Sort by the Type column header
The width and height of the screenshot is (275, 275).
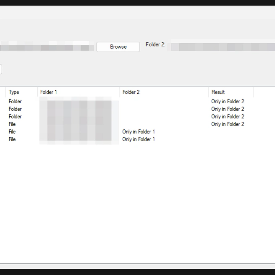21,92
